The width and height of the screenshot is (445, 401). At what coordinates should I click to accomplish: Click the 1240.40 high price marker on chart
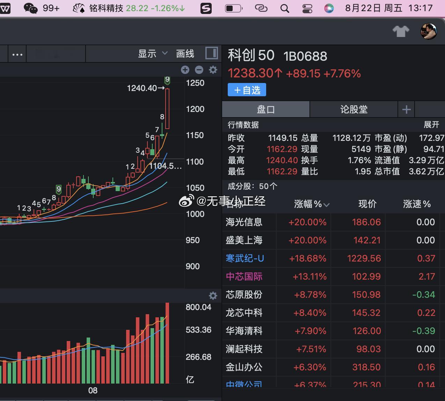click(146, 88)
